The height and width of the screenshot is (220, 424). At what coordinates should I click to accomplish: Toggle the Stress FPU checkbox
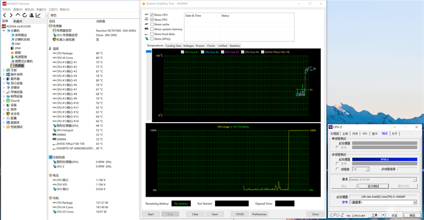pos(152,20)
